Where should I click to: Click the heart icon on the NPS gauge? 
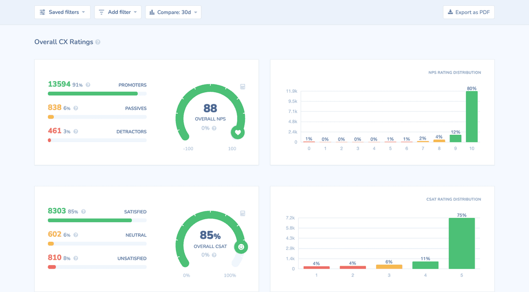click(238, 132)
